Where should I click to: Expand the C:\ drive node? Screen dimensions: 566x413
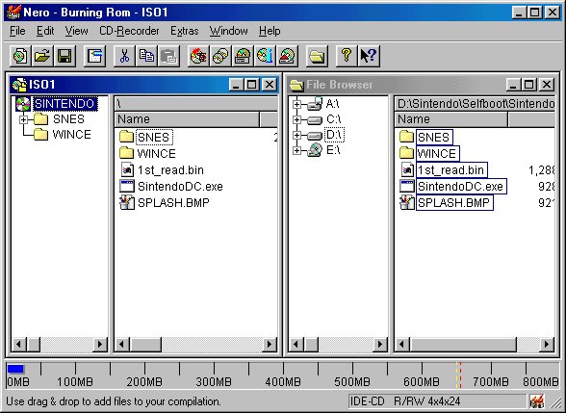pyautogui.click(x=296, y=119)
